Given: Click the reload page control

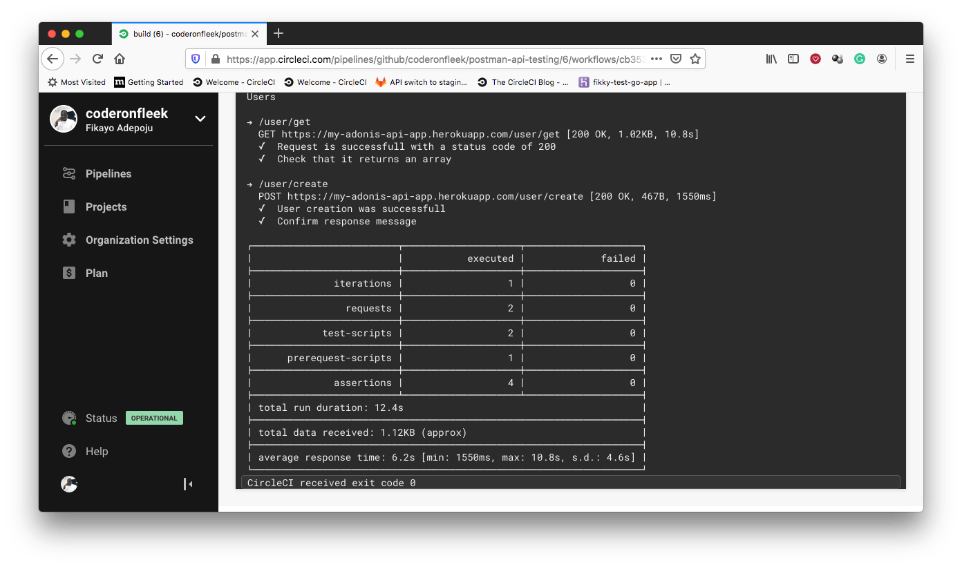Looking at the screenshot, I should pos(97,59).
